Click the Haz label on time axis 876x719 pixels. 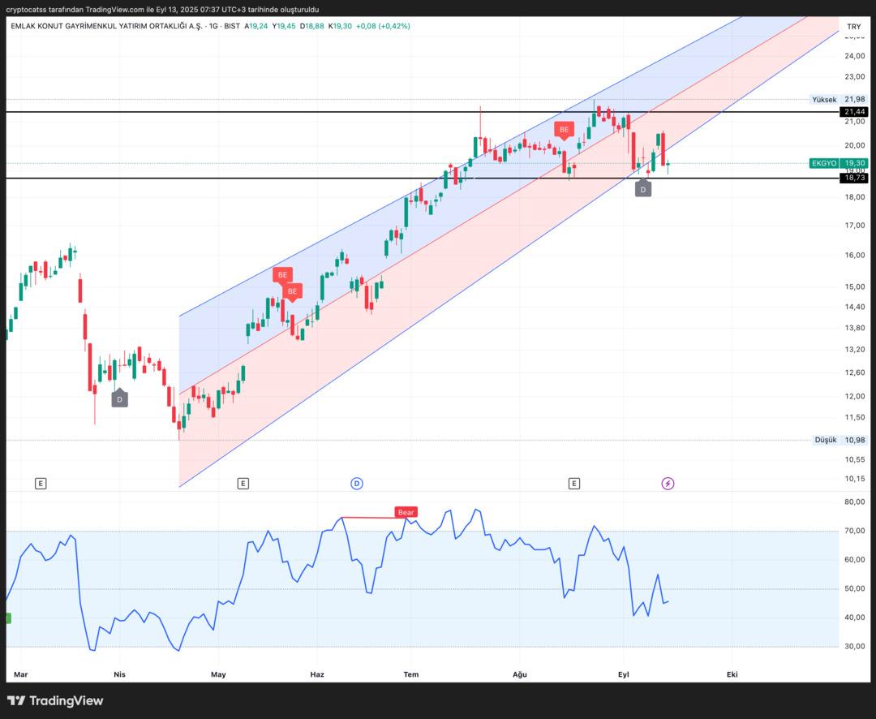click(317, 674)
